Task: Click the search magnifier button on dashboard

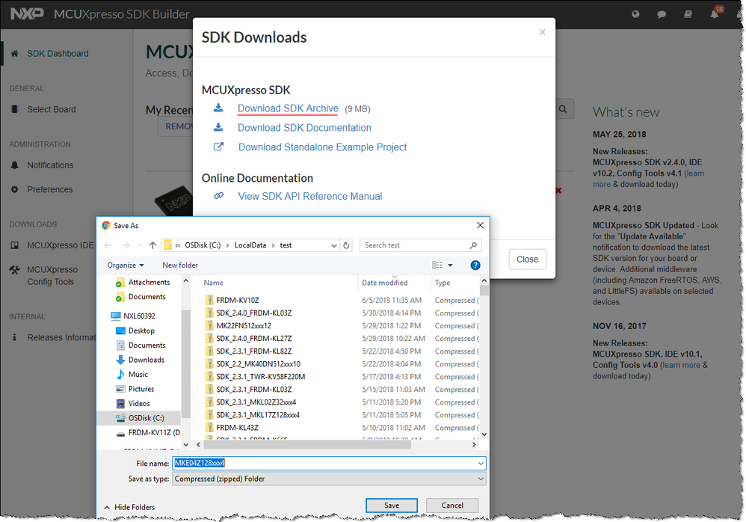Action: (x=563, y=109)
